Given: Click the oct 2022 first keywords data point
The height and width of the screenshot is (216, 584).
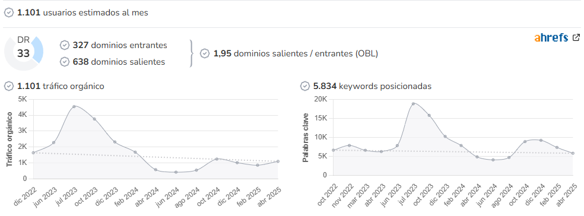Looking at the screenshot, I should (x=334, y=150).
